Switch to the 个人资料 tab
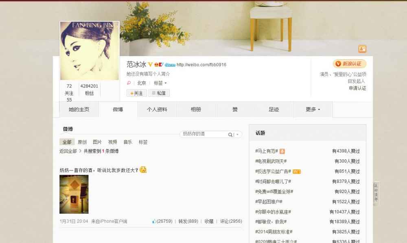Image resolution: width=407 pixels, height=243 pixels. coord(157,109)
